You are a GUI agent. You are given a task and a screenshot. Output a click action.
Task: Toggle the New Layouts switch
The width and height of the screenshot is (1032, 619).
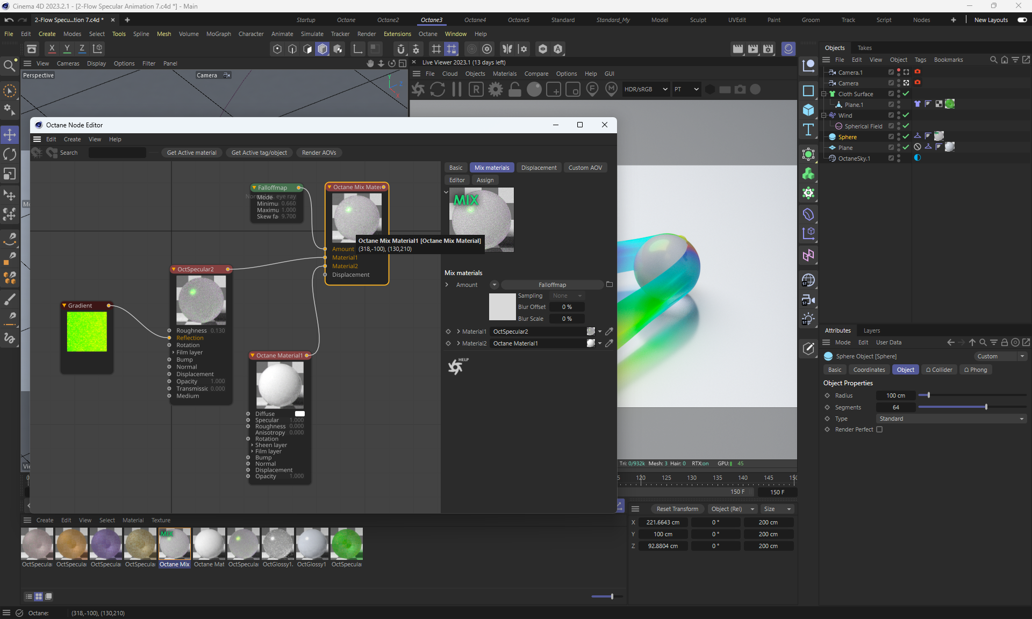pos(1022,20)
